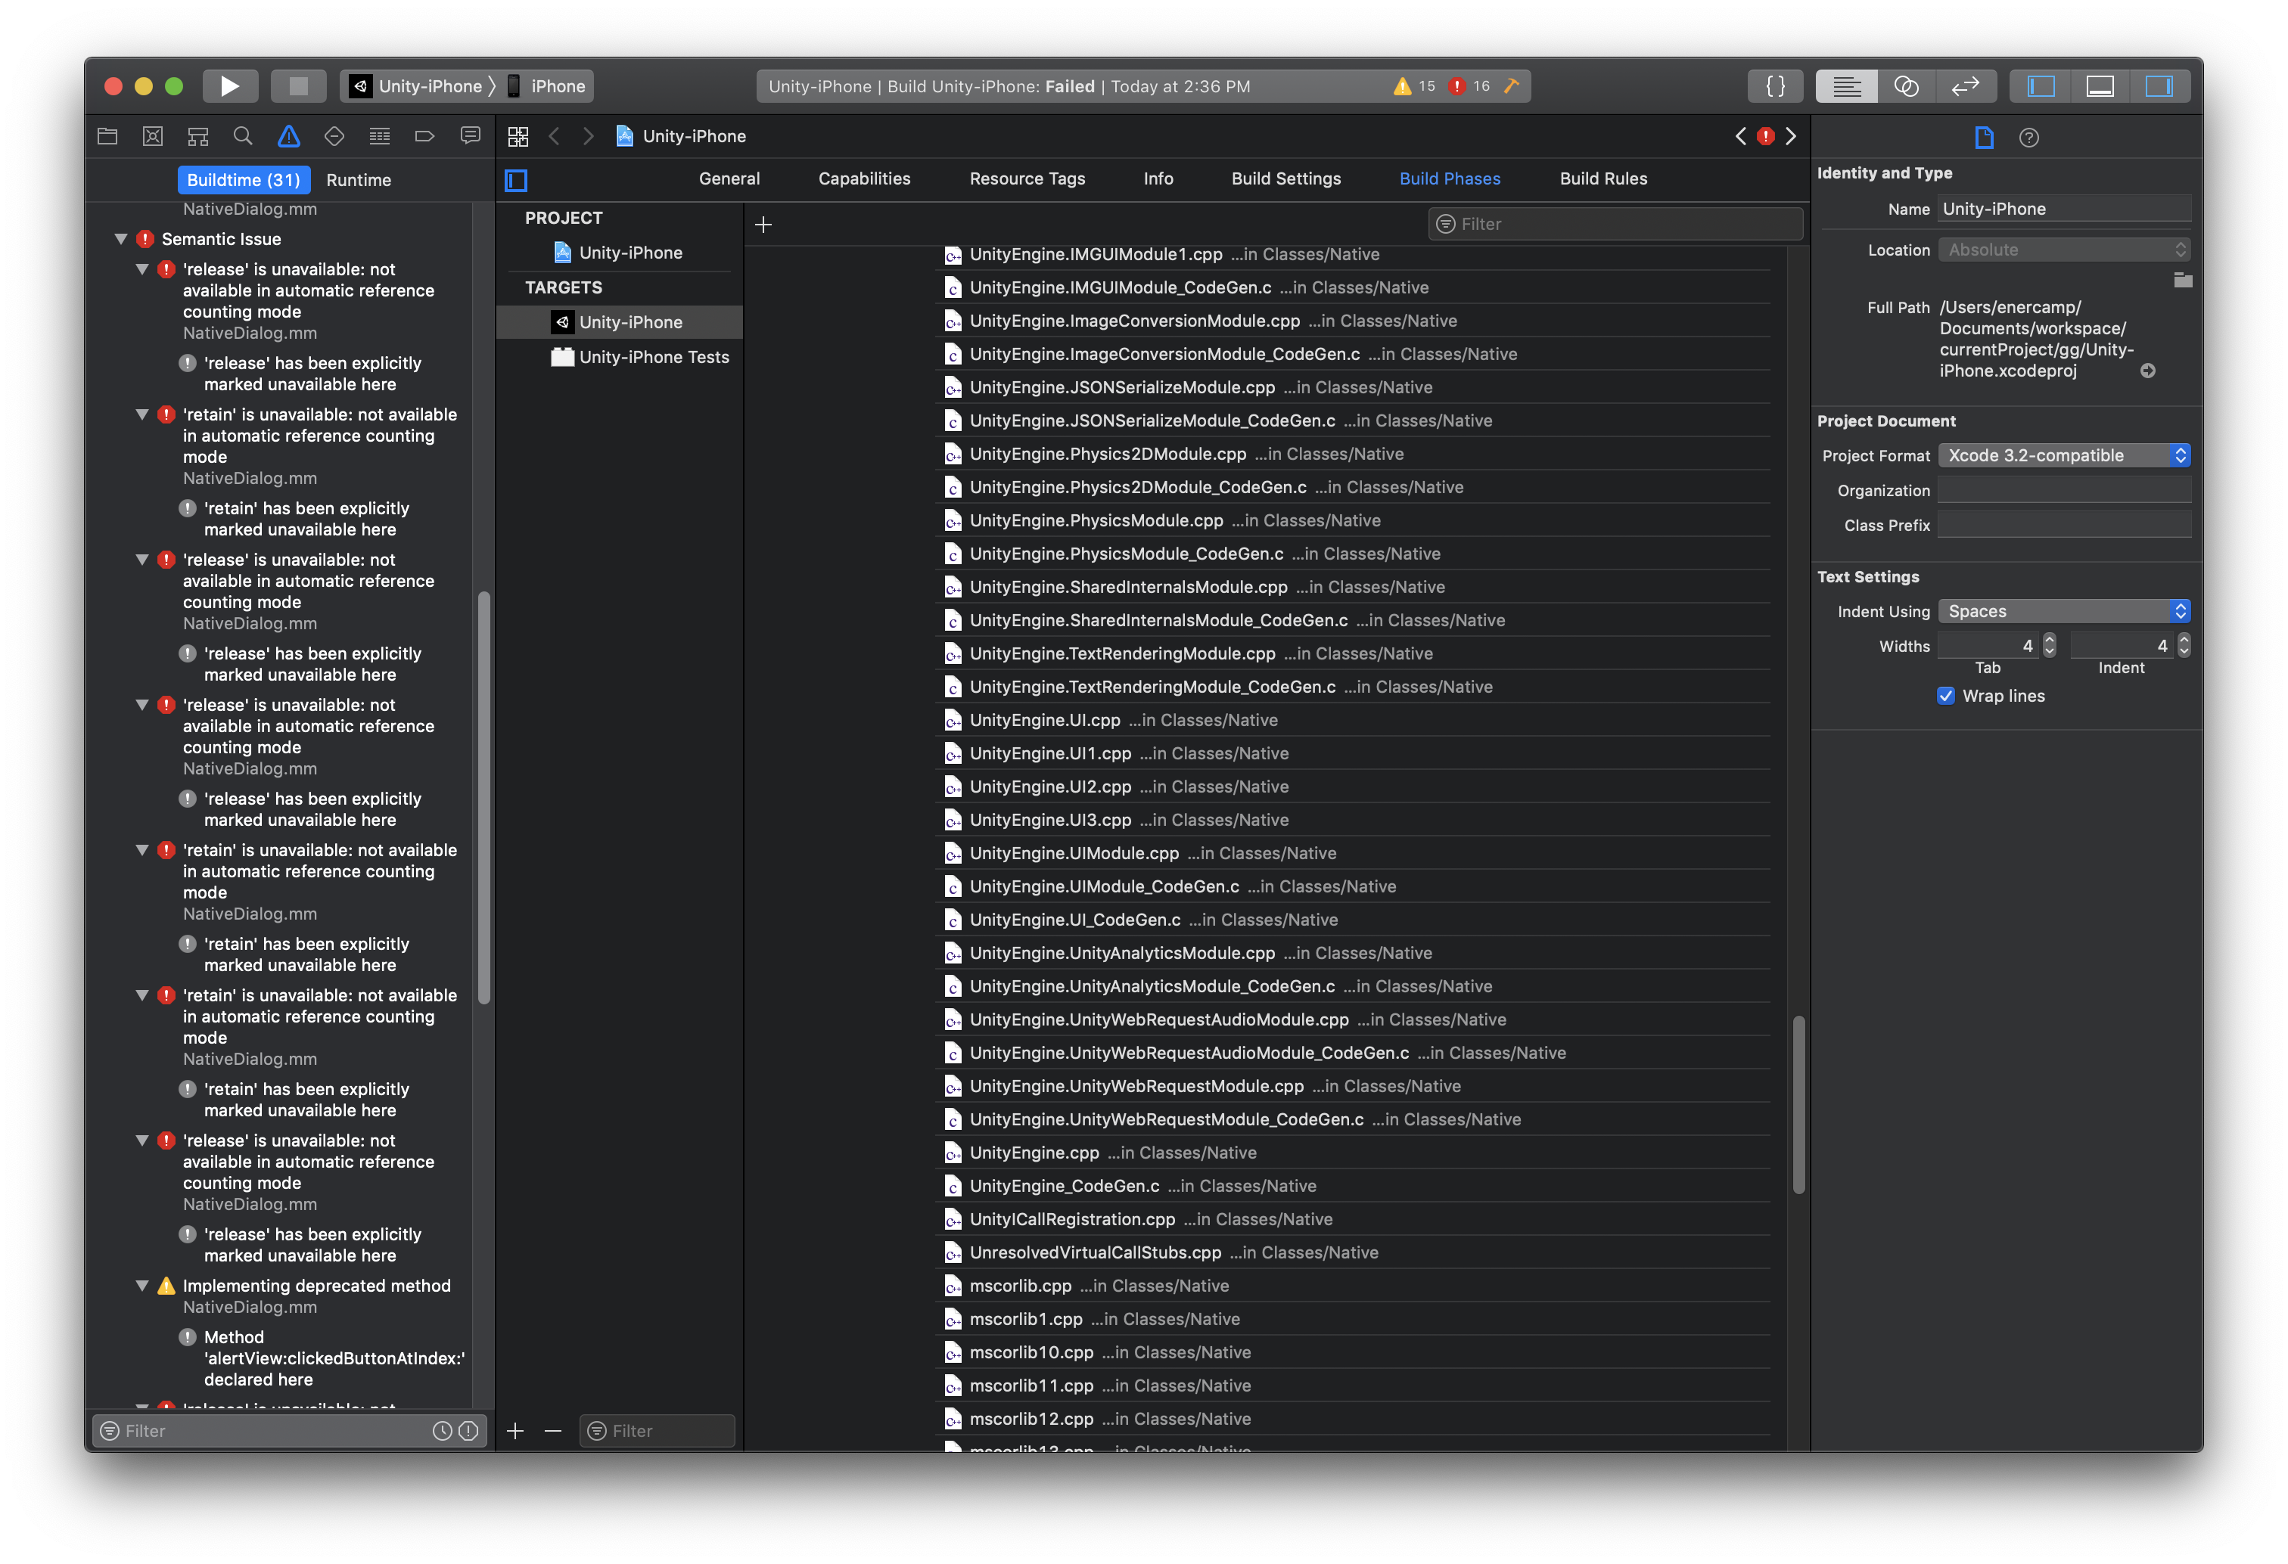Screen dimensions: 2288x1564
Task: Toggle the Debug area visibility
Action: coord(2100,87)
